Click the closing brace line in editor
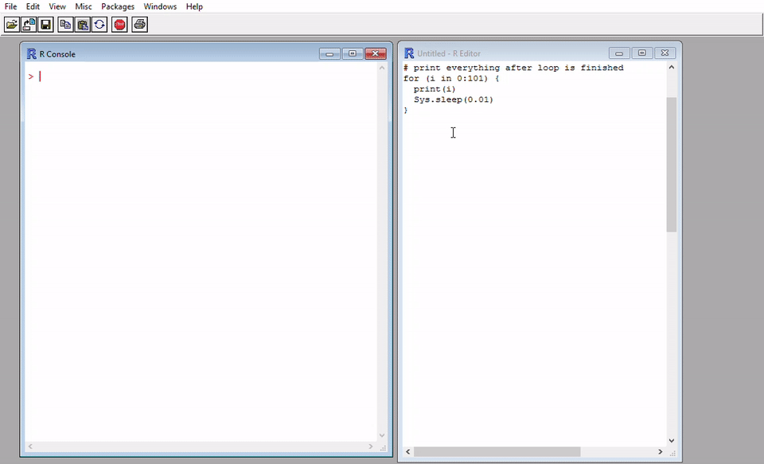Screen dimensions: 764x464 [x=406, y=111]
